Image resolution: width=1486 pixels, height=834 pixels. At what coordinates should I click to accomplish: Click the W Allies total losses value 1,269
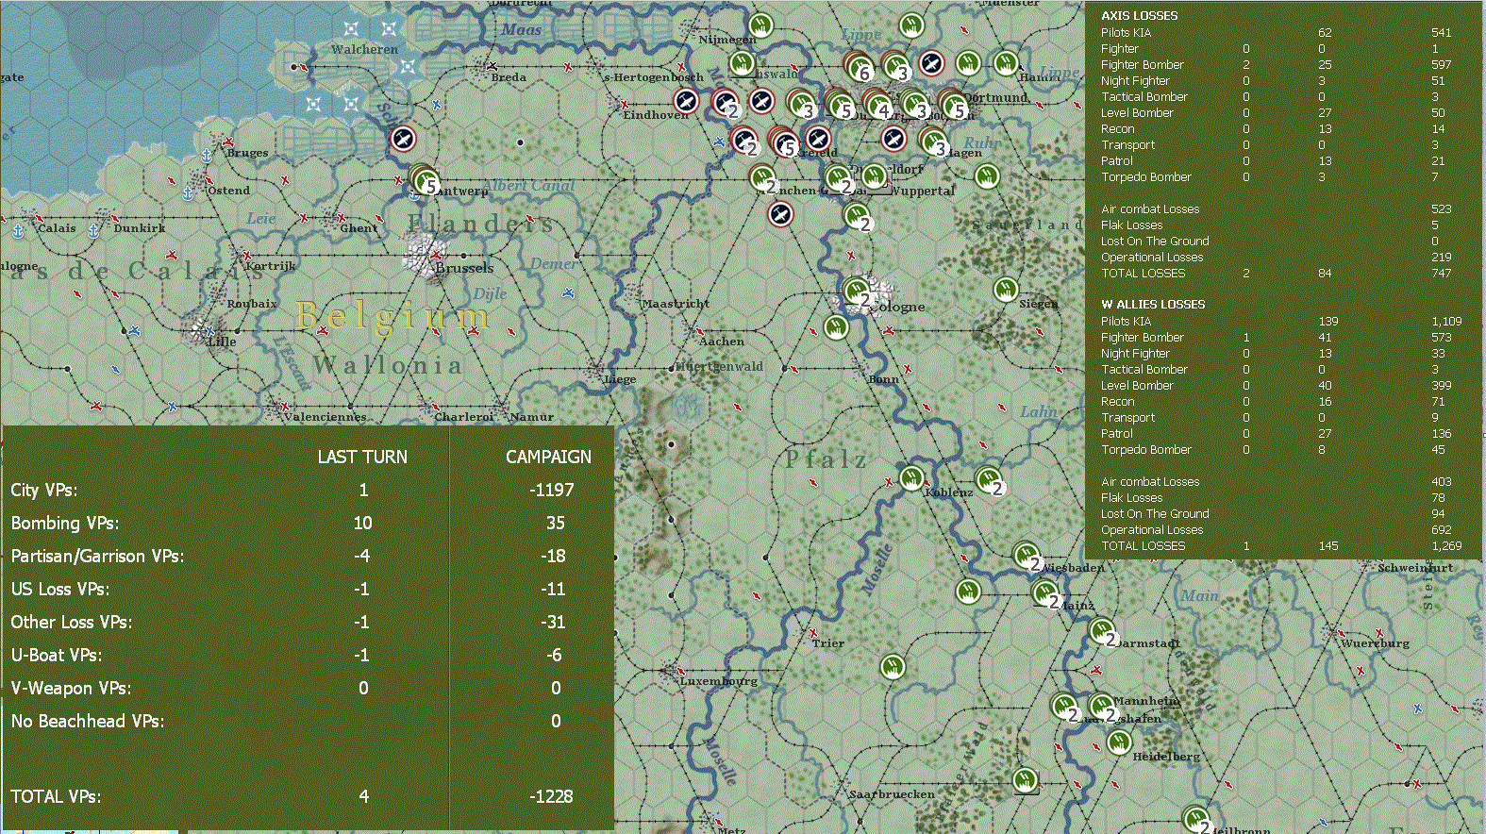[1446, 546]
